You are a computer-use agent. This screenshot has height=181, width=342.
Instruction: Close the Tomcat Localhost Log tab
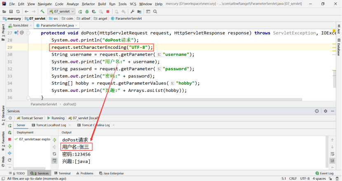tap(70, 125)
